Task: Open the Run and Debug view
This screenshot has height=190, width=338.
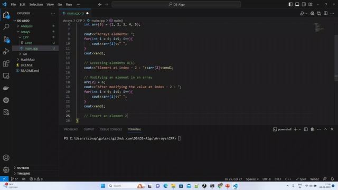Action: [6, 51]
